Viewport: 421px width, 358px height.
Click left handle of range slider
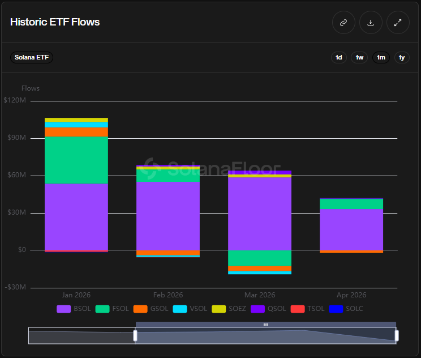[x=135, y=335]
